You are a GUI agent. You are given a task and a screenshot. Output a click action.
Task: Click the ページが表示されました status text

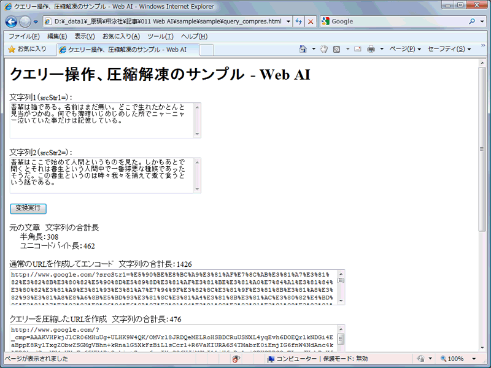pyautogui.click(x=36, y=359)
